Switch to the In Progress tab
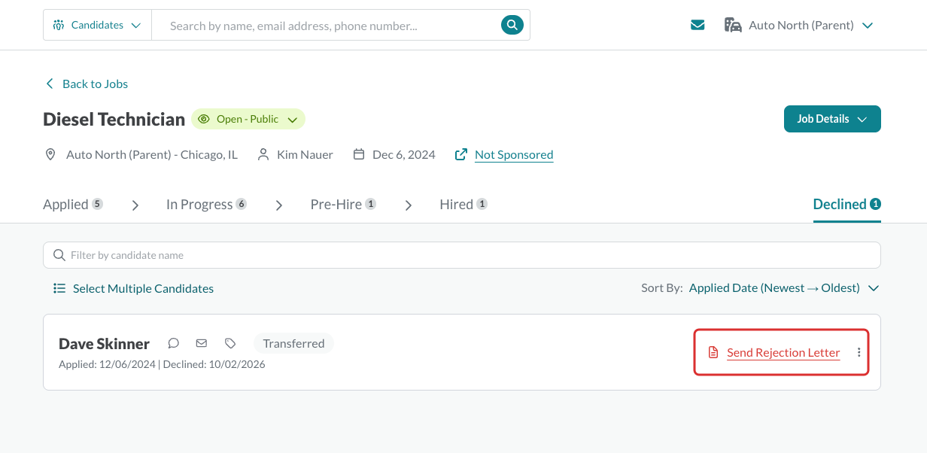Viewport: 927px width, 453px height. click(x=207, y=204)
